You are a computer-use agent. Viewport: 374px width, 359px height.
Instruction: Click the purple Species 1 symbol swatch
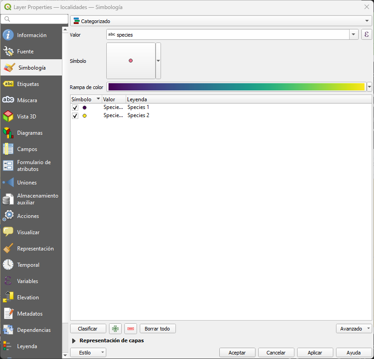point(85,108)
